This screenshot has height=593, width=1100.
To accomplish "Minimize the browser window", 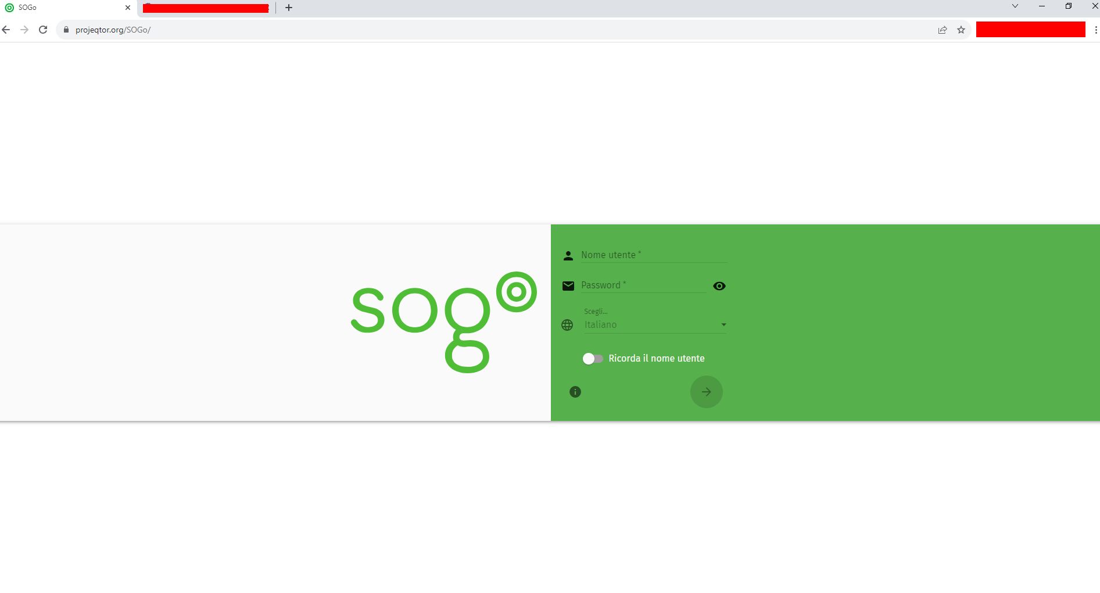I will pyautogui.click(x=1042, y=6).
